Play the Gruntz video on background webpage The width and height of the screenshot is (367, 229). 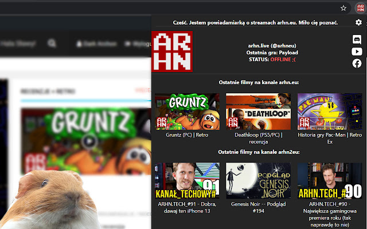pyautogui.click(x=89, y=141)
